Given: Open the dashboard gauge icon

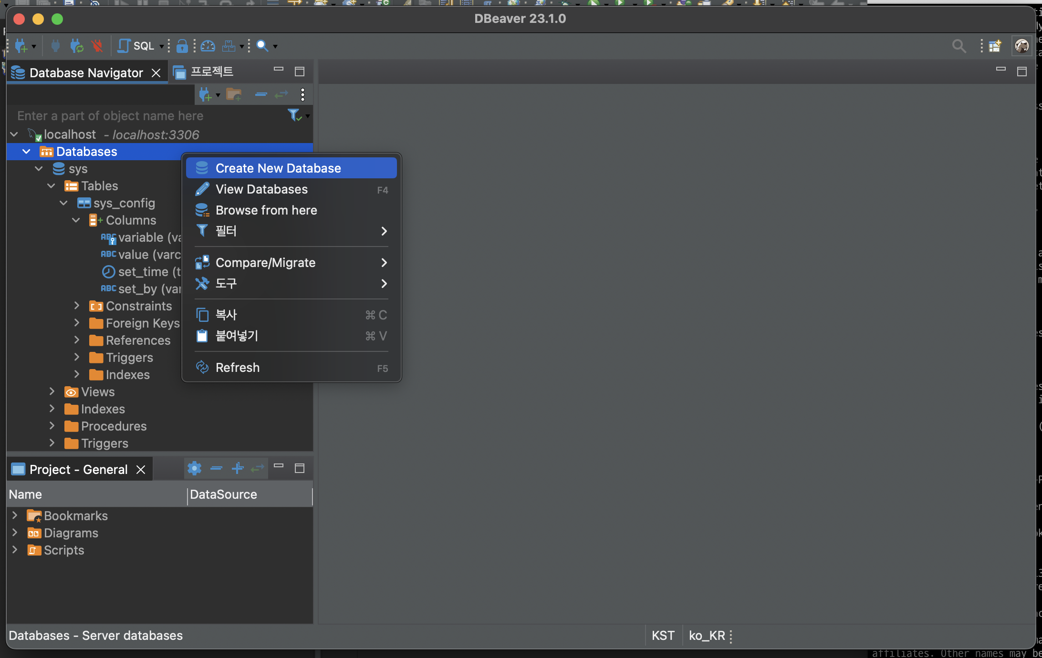Looking at the screenshot, I should [x=208, y=46].
